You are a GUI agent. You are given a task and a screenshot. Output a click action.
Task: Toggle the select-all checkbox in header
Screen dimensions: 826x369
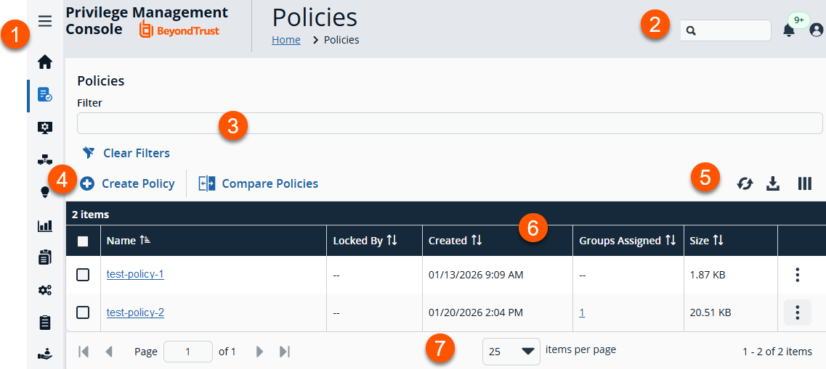83,241
